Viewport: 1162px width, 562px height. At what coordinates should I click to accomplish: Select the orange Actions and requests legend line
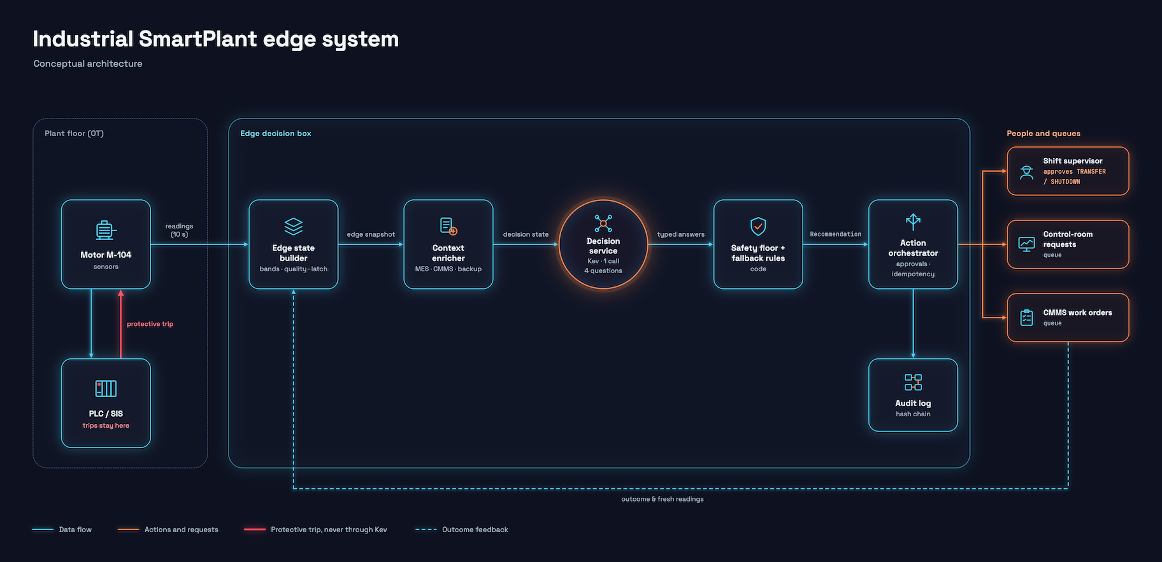tap(128, 530)
